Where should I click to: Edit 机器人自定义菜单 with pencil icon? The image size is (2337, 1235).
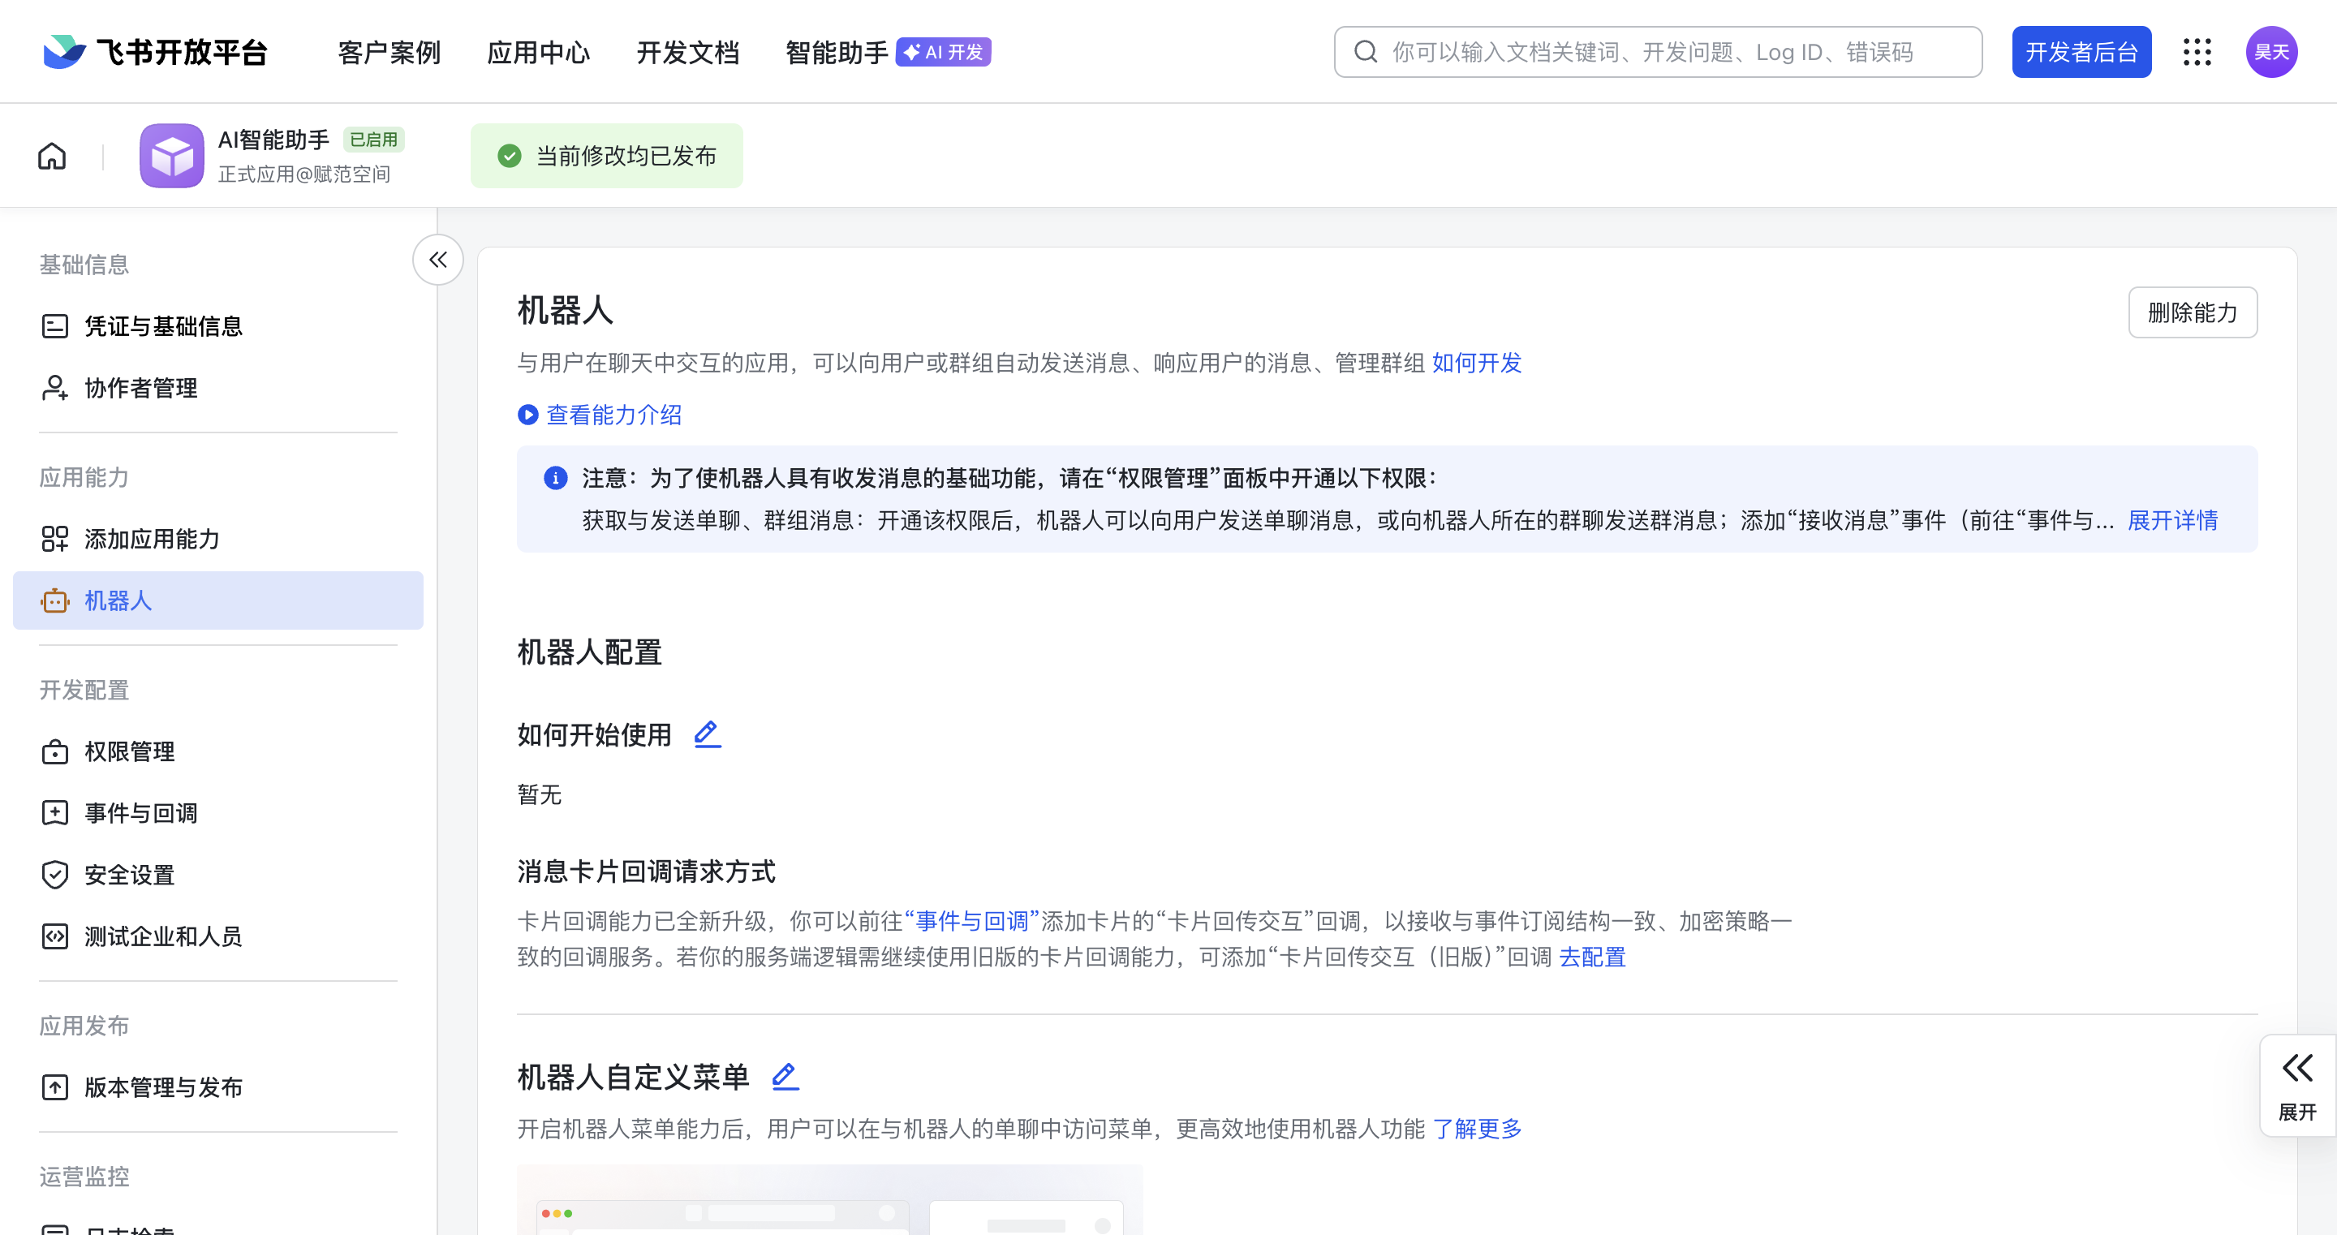pyautogui.click(x=785, y=1076)
